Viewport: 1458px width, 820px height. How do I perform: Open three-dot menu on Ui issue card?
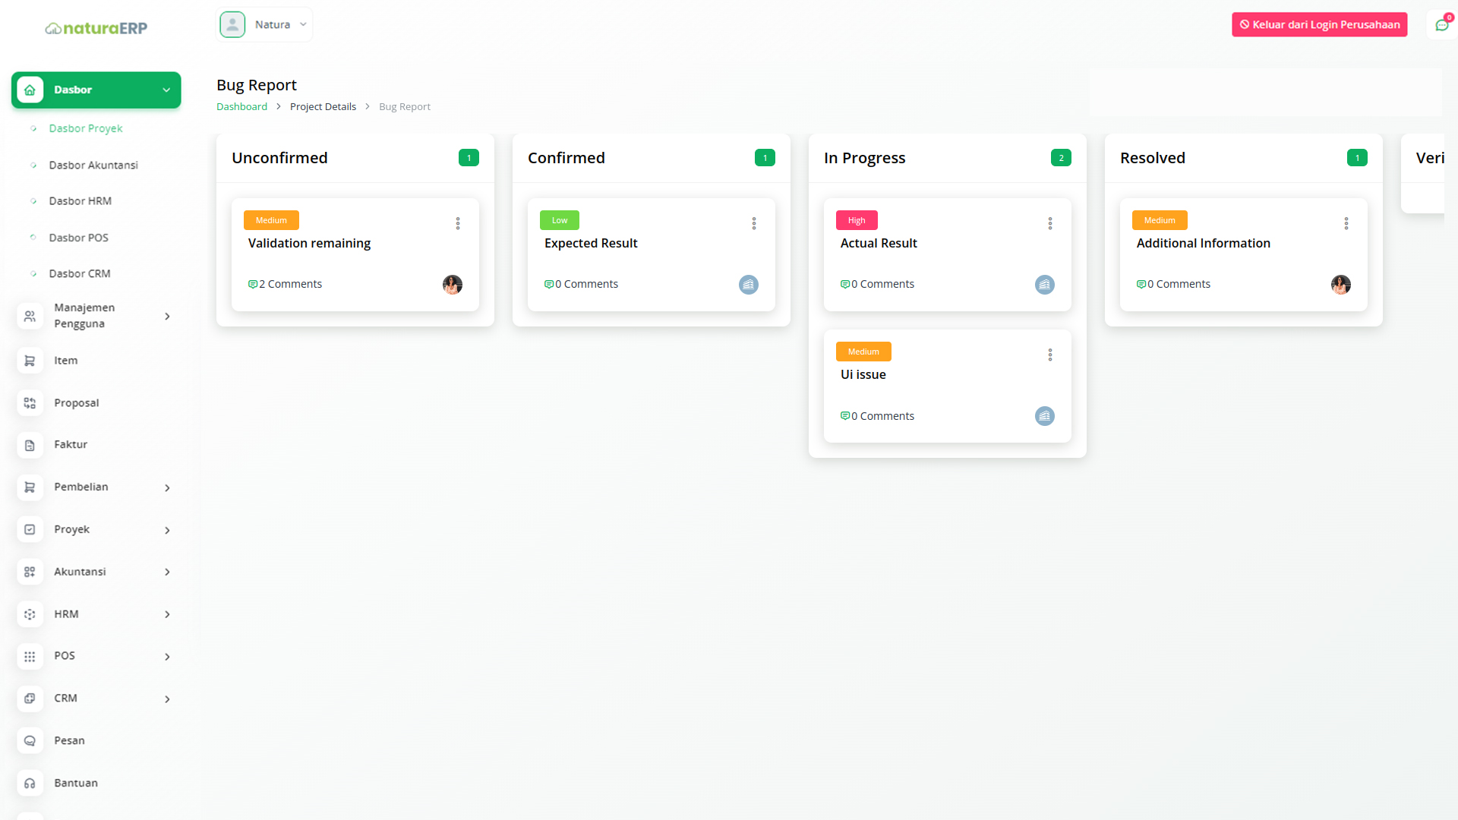tap(1050, 355)
